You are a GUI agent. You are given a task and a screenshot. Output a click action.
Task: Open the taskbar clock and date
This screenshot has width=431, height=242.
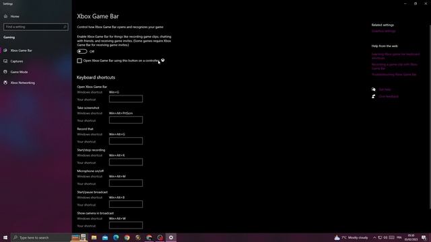click(x=411, y=237)
